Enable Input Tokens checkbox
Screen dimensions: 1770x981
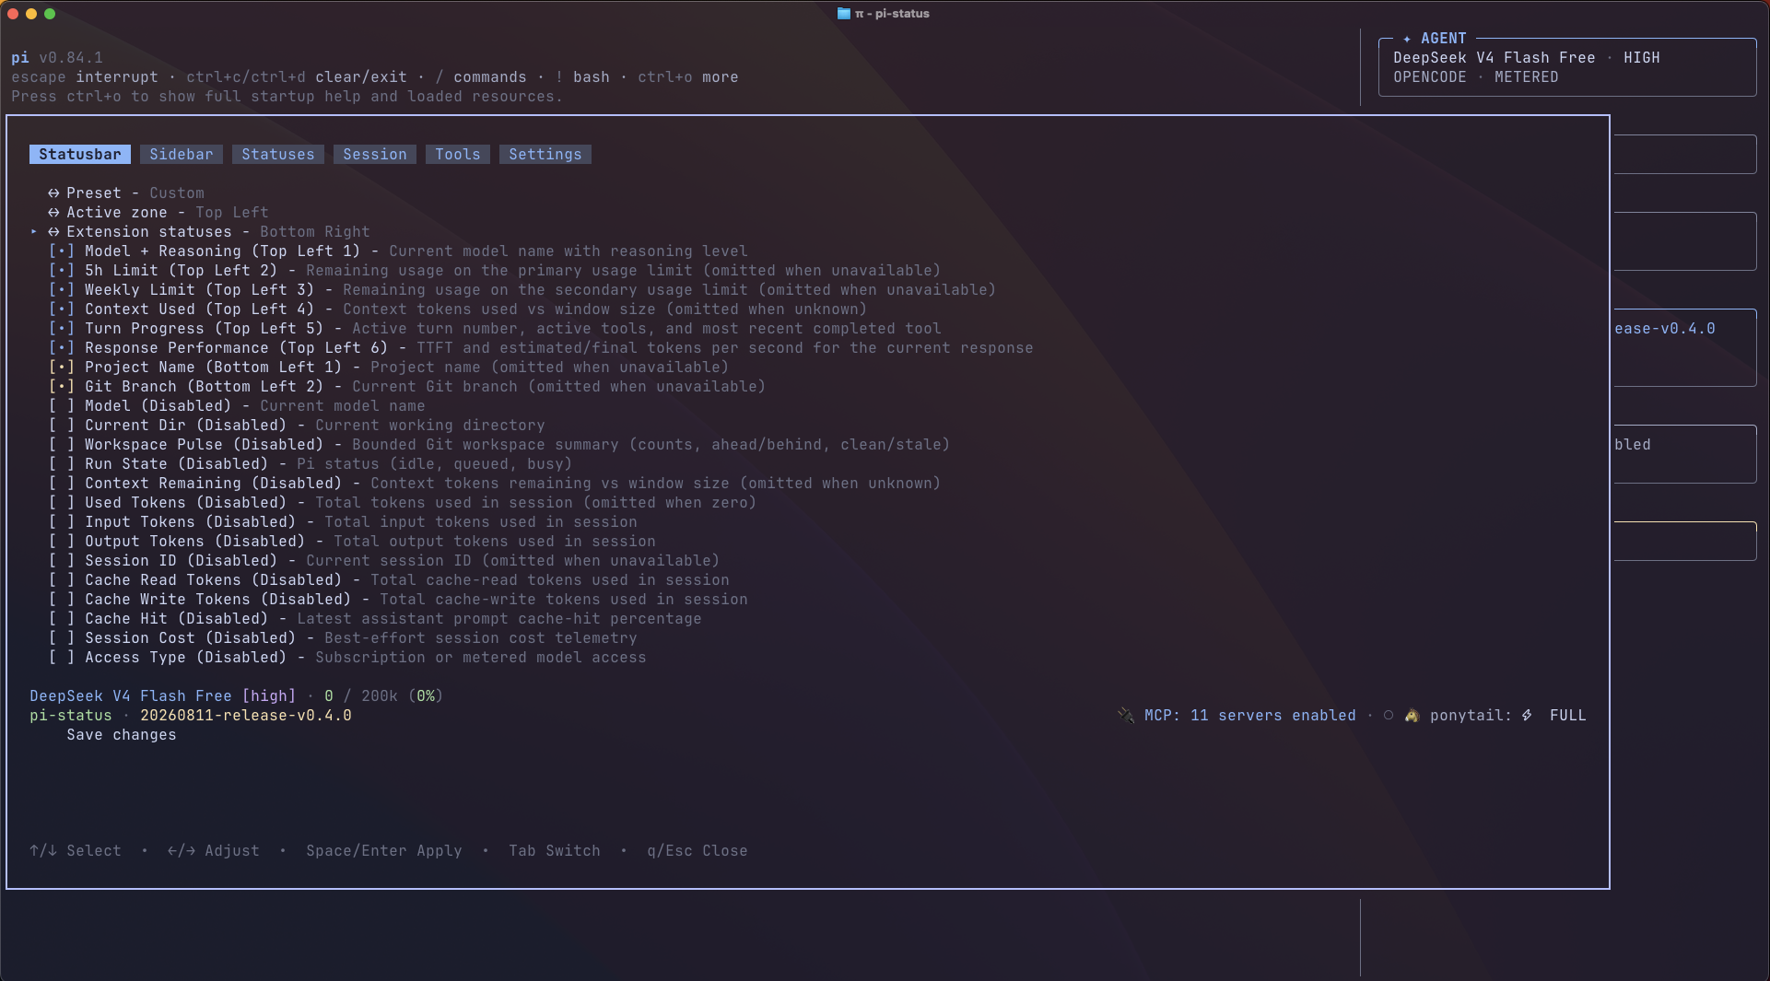tap(62, 522)
